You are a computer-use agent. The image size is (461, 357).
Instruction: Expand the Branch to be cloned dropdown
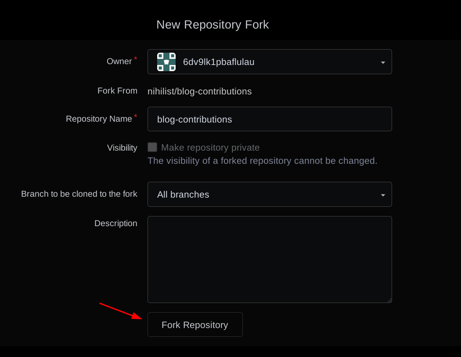pyautogui.click(x=270, y=195)
